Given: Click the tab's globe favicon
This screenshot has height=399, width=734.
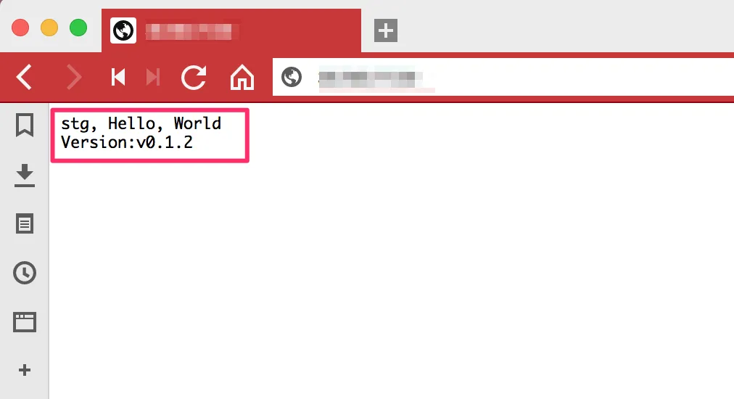Looking at the screenshot, I should point(123,31).
